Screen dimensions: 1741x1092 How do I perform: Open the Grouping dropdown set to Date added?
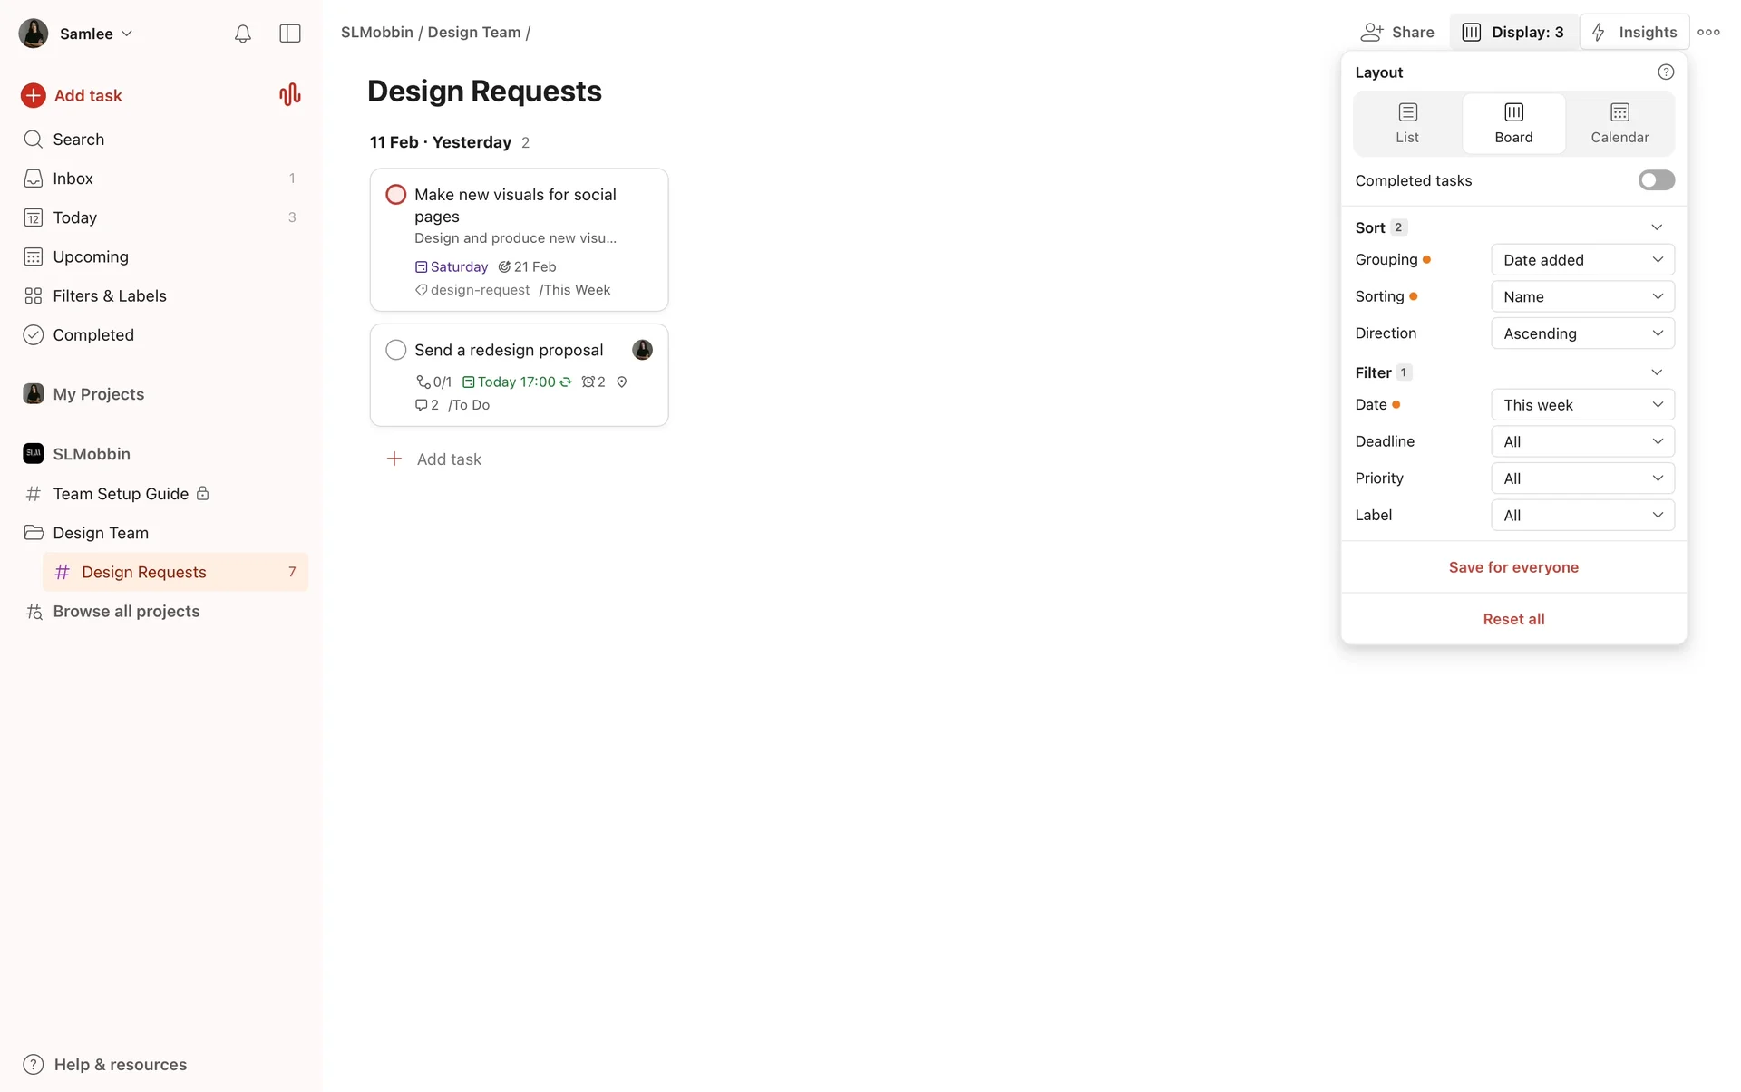[x=1582, y=260]
